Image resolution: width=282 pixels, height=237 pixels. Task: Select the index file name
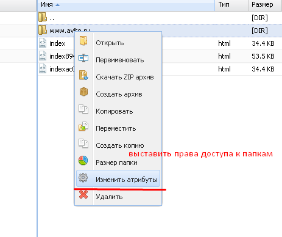click(x=57, y=43)
